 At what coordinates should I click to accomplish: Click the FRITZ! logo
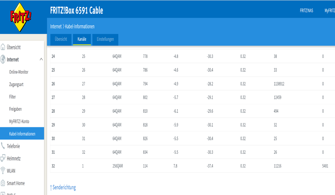(20, 17)
